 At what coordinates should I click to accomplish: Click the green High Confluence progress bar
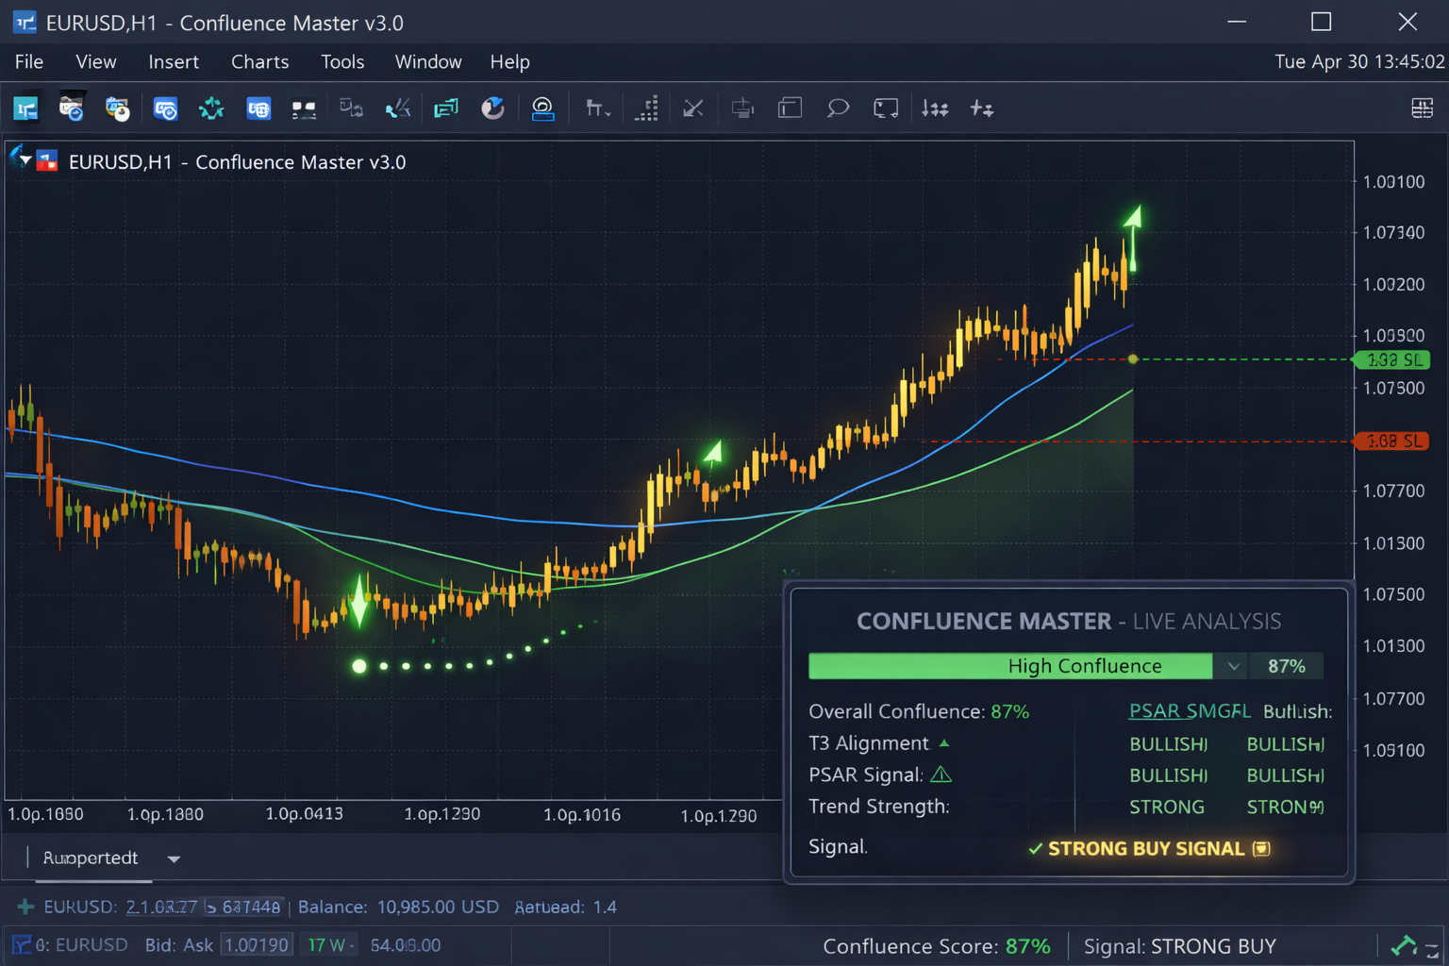tap(1010, 666)
